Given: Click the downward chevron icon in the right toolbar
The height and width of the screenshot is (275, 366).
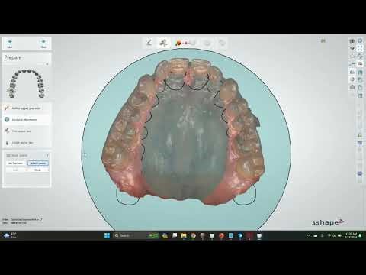Looking at the screenshot, I should click(352, 48).
